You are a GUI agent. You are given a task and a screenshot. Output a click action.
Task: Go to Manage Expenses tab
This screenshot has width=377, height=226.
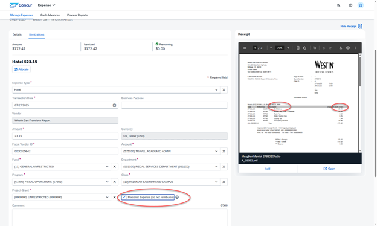(x=21, y=15)
